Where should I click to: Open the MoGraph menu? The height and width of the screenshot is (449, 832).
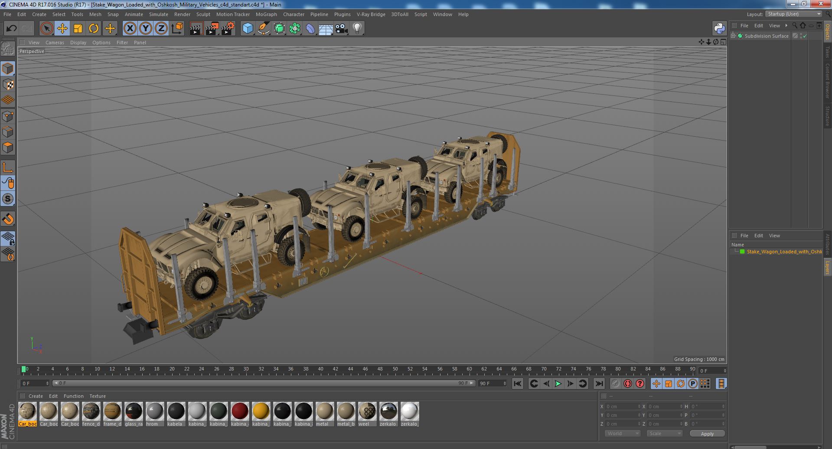click(x=266, y=14)
